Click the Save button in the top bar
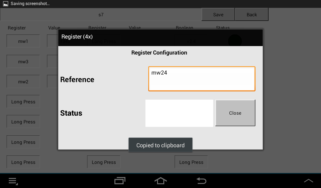This screenshot has height=188, width=321. 218,14
